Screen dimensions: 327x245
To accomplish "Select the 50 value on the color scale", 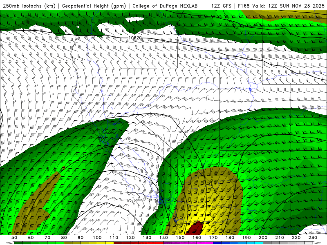I will tap(14, 238).
